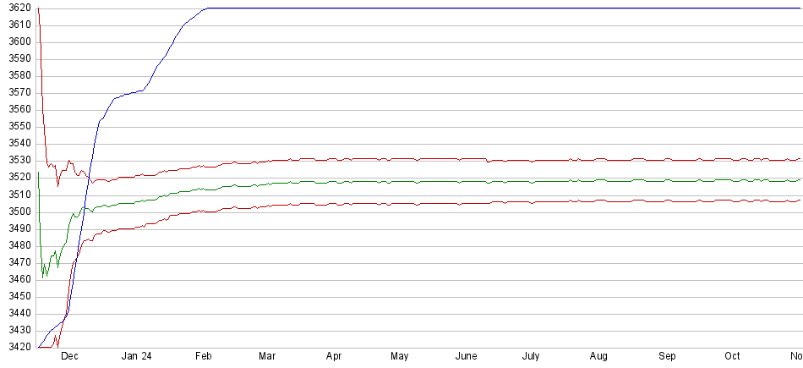The height and width of the screenshot is (368, 803).
Task: Click the 'Mar' x-axis label
Action: pyautogui.click(x=268, y=357)
